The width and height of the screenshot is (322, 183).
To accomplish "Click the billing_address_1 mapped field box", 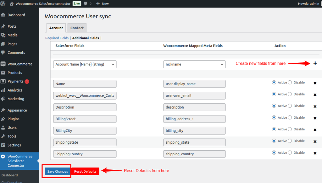I will 194,119.
